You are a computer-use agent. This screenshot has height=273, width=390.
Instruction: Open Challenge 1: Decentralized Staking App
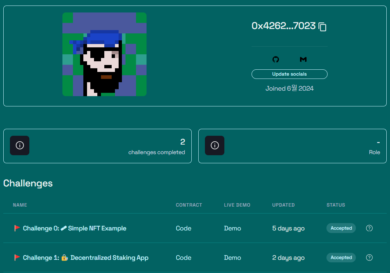pos(86,258)
